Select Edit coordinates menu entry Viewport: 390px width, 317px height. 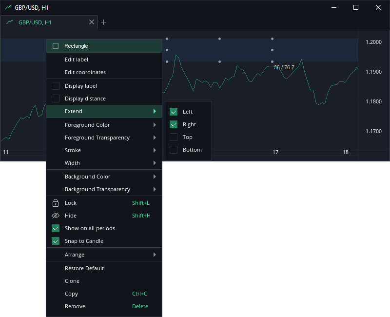(104, 72)
